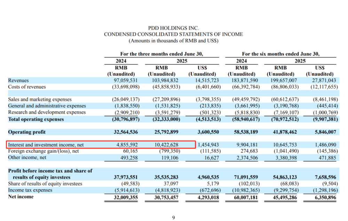
Task: Click the Net income row label
Action: (x=21, y=197)
